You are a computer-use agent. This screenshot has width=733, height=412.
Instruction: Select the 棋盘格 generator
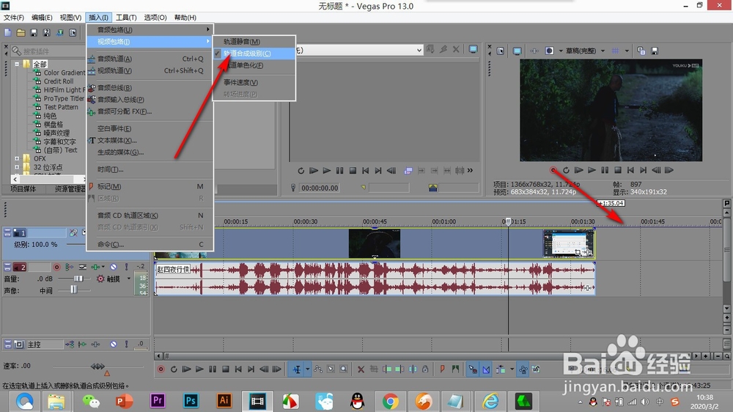[54, 125]
